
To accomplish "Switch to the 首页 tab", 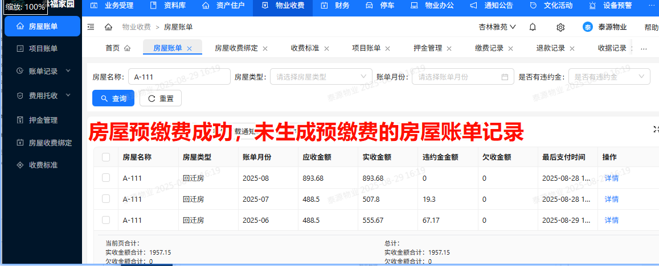I will click(x=118, y=48).
